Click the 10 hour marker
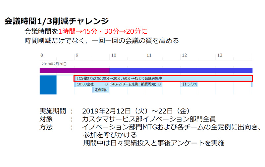 point(114,55)
